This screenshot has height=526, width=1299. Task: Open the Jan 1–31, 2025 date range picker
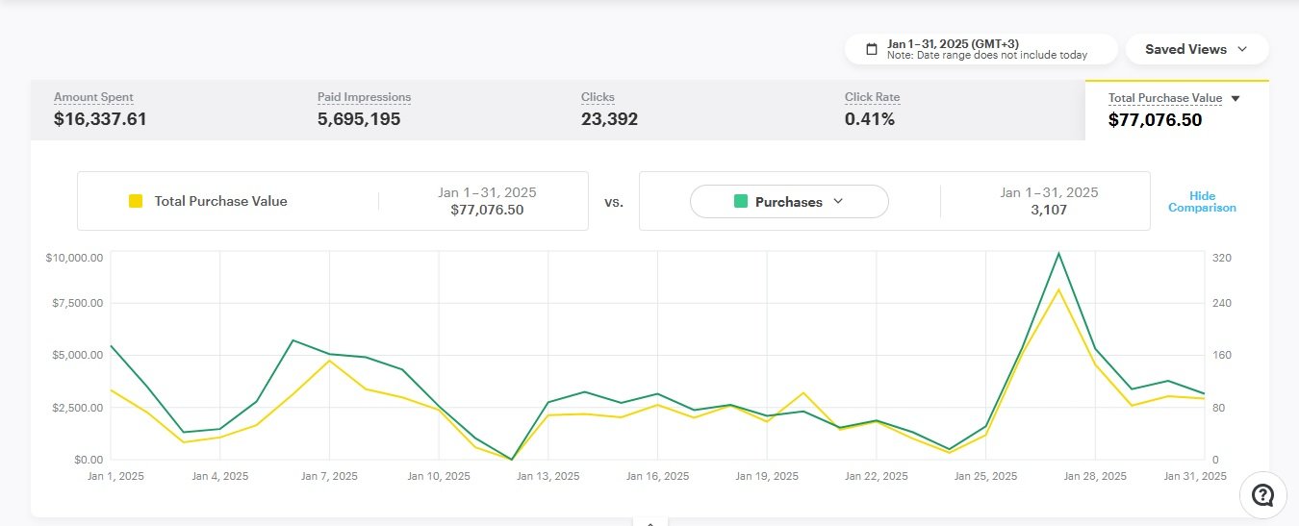[981, 49]
